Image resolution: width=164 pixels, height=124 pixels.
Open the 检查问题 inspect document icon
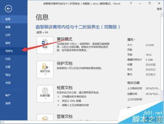click(45, 94)
